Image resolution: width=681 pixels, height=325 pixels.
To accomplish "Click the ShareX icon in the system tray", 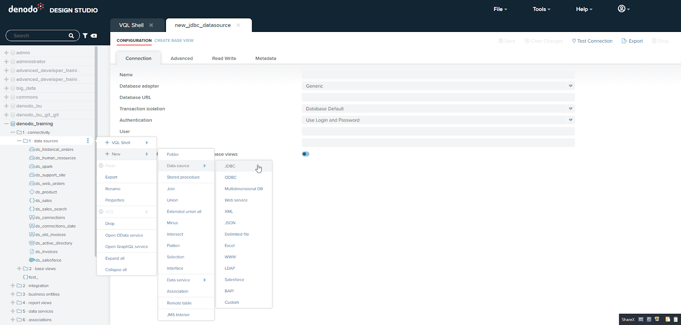I will [x=628, y=319].
